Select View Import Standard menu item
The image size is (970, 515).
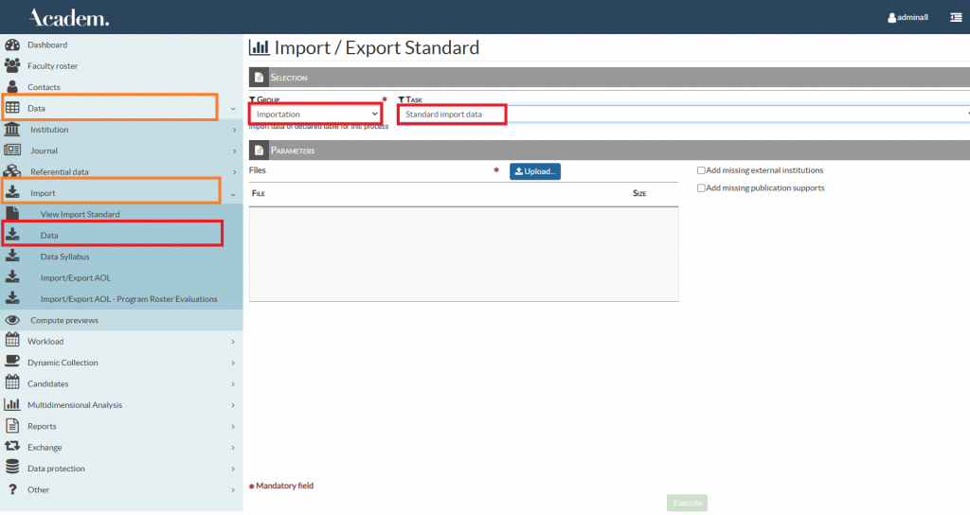pyautogui.click(x=80, y=214)
